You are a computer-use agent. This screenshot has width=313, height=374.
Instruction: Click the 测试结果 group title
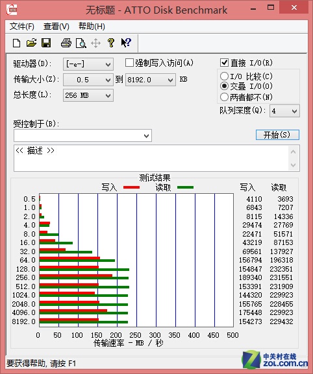click(155, 178)
